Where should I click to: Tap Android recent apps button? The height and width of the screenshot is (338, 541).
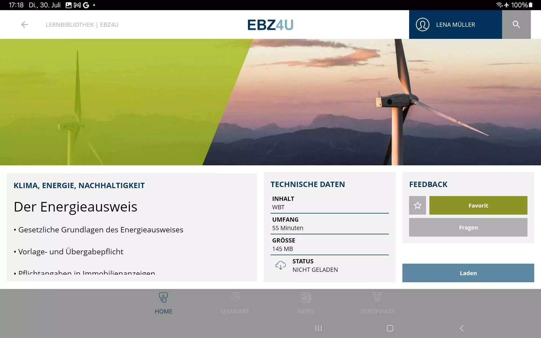pyautogui.click(x=318, y=328)
